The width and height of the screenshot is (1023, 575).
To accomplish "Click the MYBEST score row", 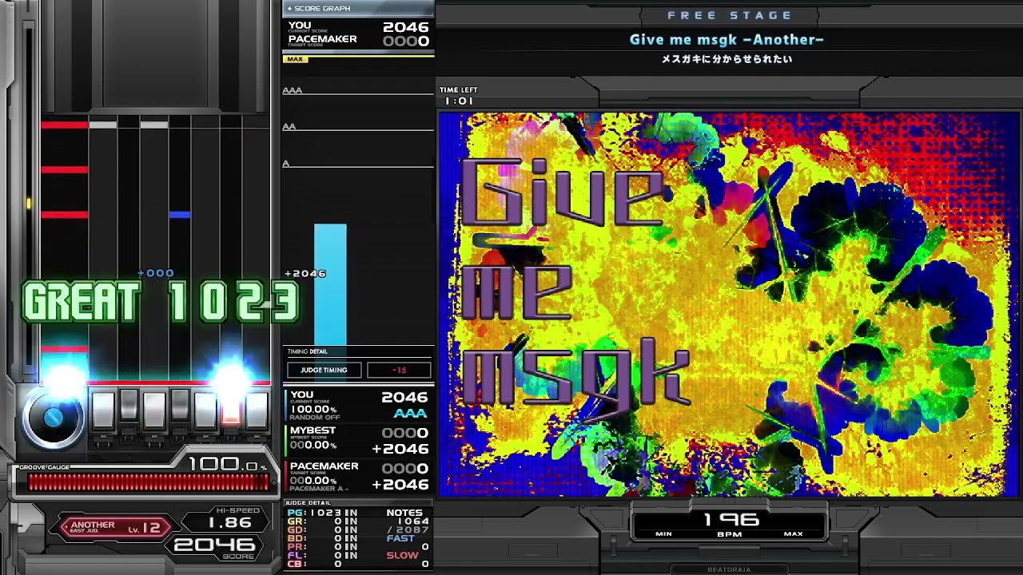I will (359, 440).
